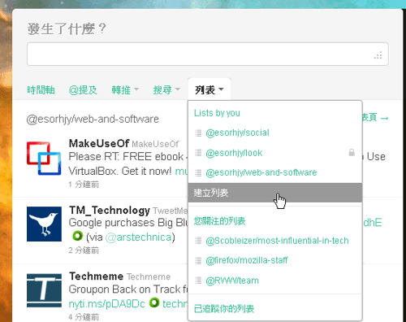Image resolution: width=406 pixels, height=322 pixels.
Task: Switch to the 時間軸 tab
Action: coord(41,89)
